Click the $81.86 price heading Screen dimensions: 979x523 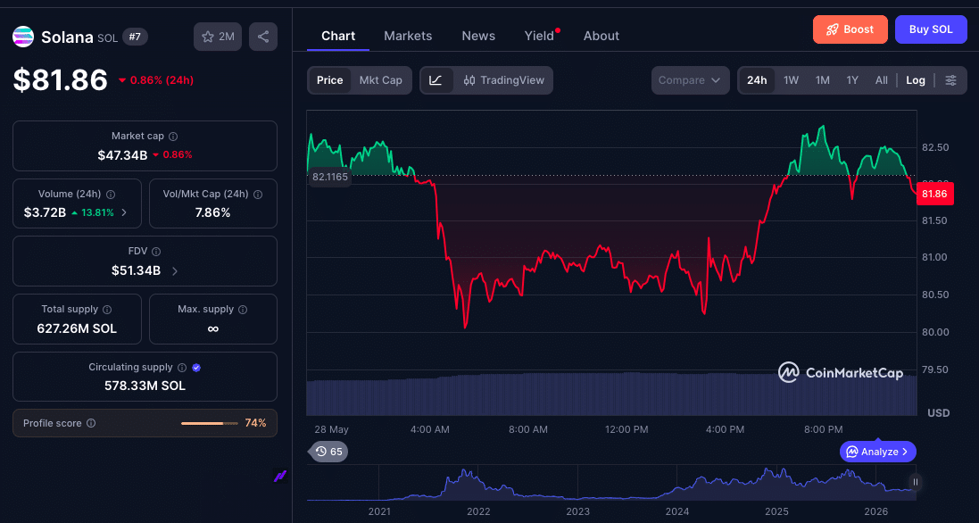coord(61,80)
